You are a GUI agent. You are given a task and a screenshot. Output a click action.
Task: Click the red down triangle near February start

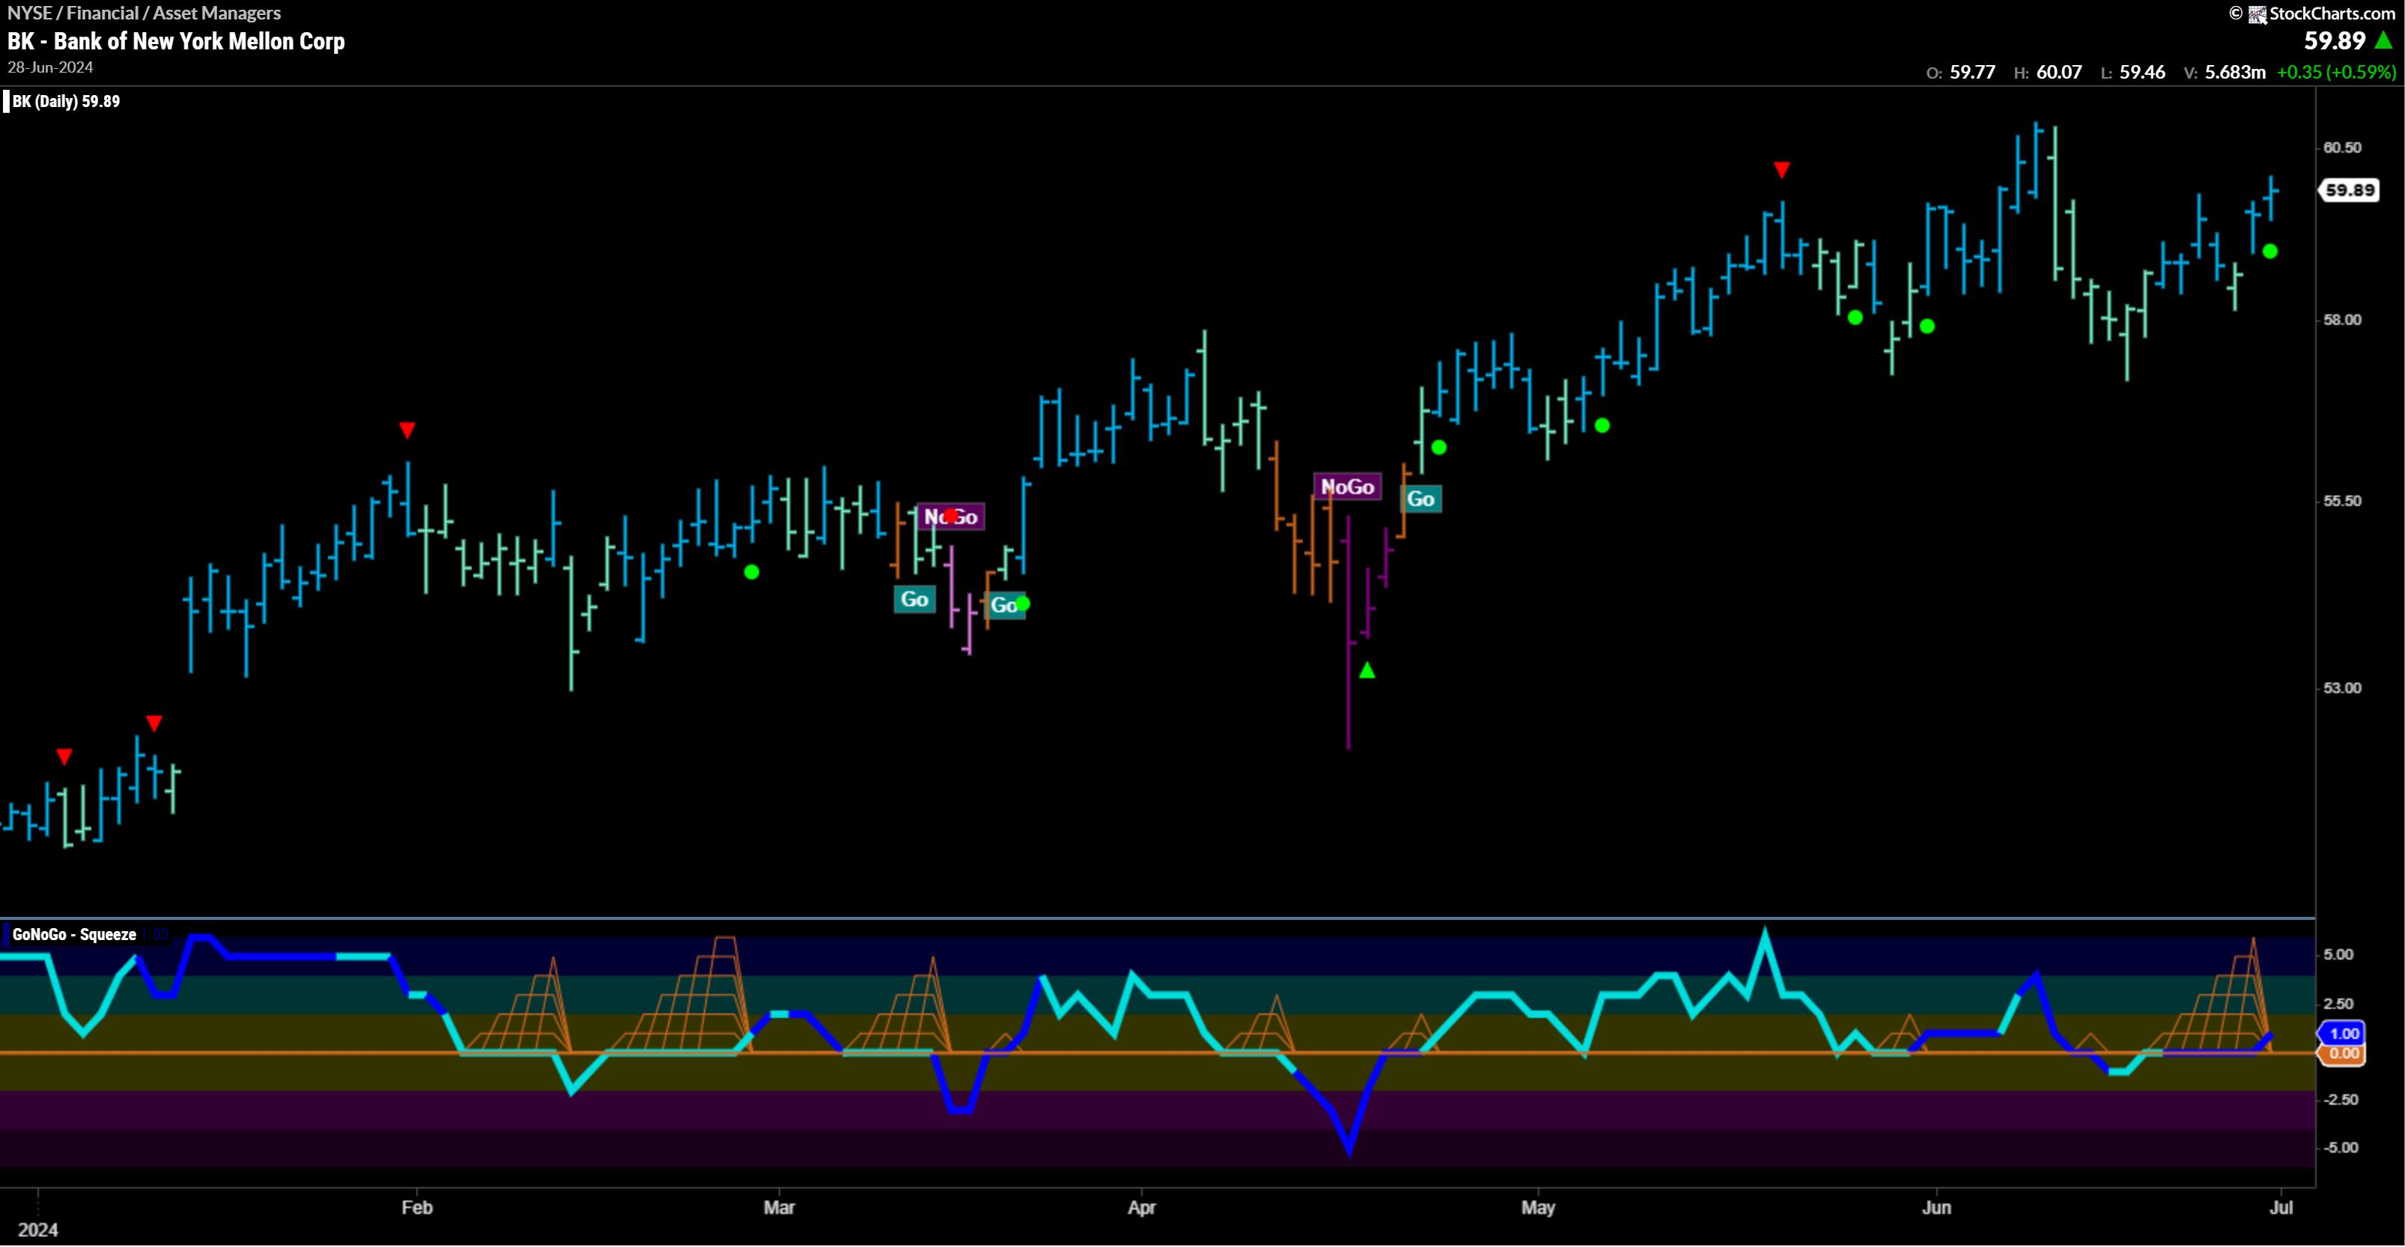[x=407, y=430]
